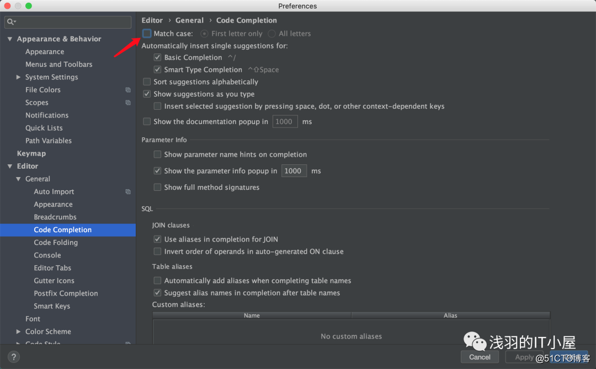The width and height of the screenshot is (596, 369).
Task: Click the small icon next to Scopes
Action: (127, 102)
